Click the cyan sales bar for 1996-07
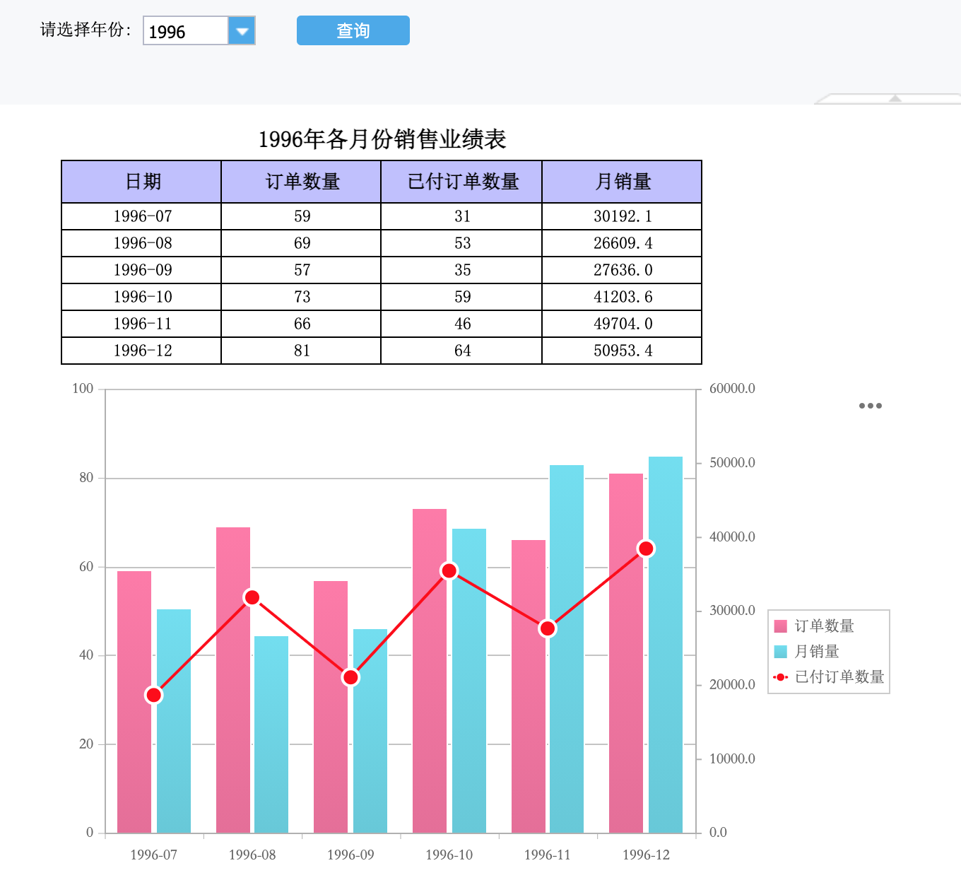The height and width of the screenshot is (885, 961). click(174, 721)
